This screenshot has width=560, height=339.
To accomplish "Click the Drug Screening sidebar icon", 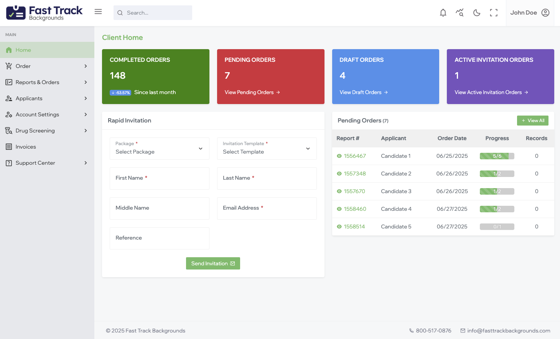I will [x=9, y=131].
